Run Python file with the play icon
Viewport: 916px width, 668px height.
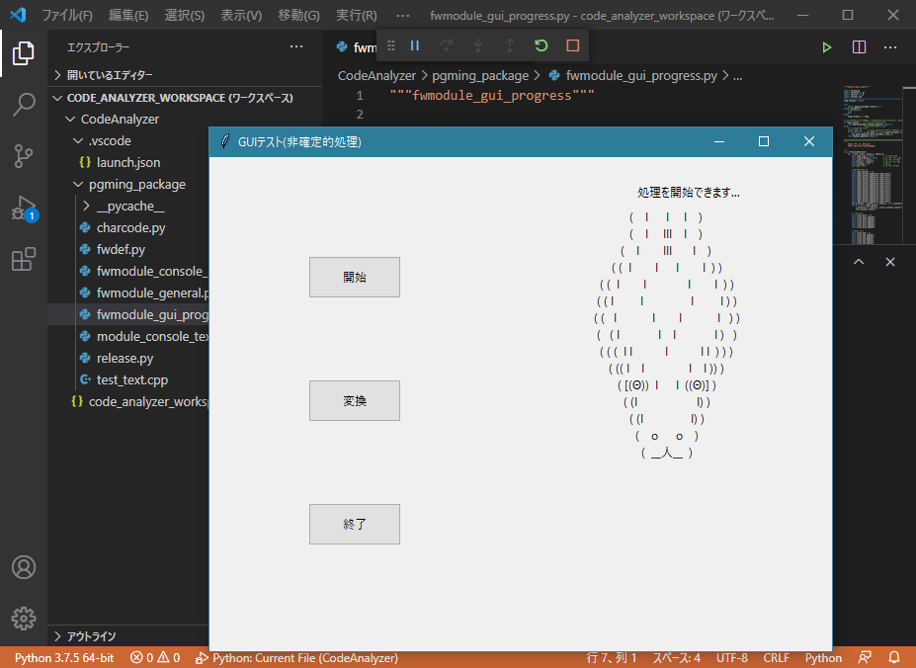pos(827,47)
